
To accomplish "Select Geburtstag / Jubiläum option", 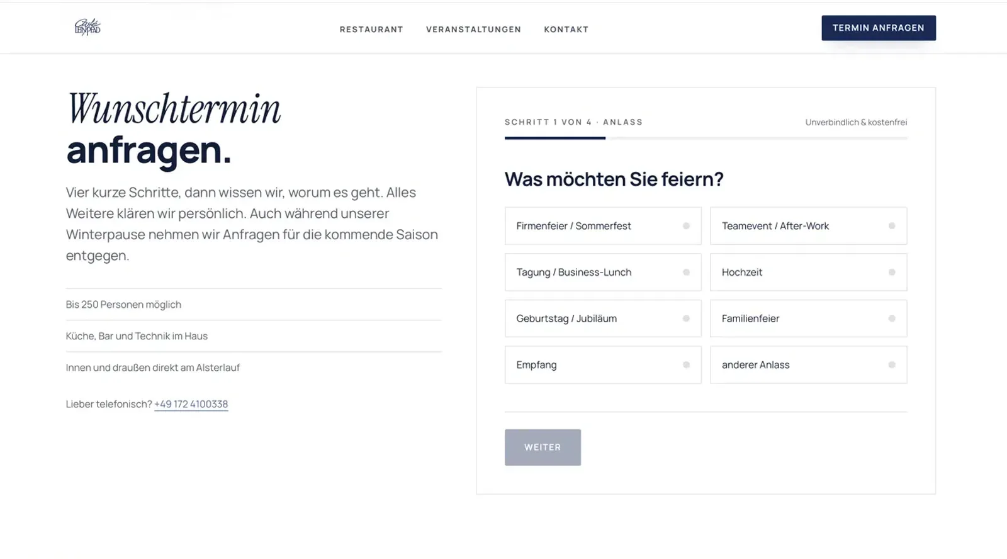I will pyautogui.click(x=603, y=319).
